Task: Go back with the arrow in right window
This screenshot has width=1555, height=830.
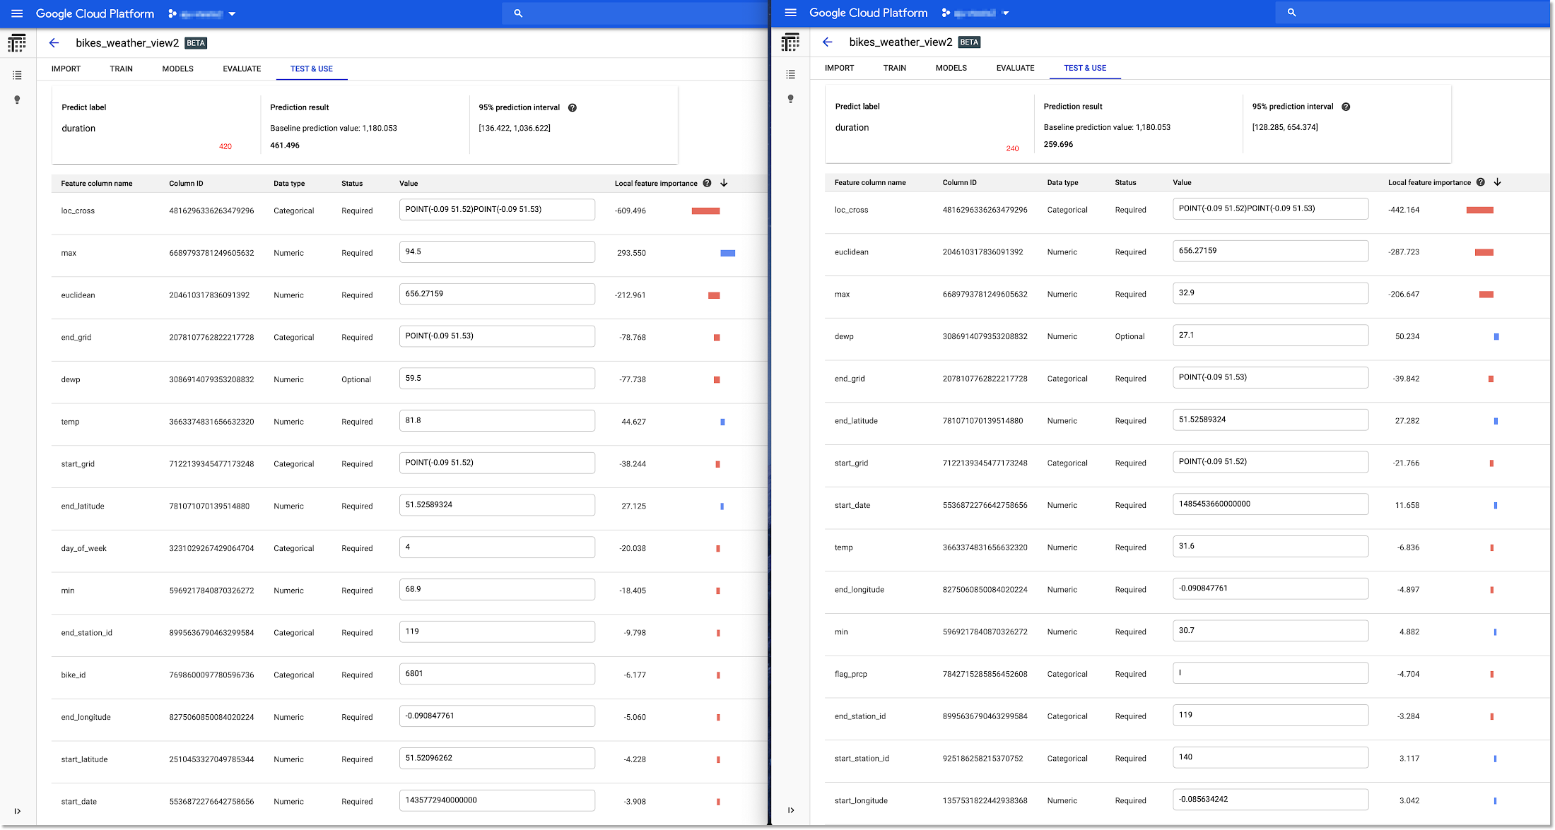Action: (828, 42)
